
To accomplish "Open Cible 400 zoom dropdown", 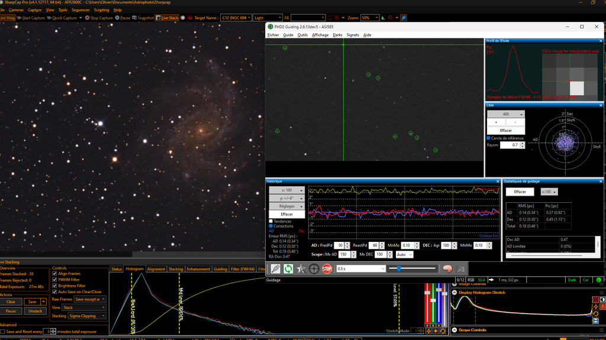I will pos(506,114).
